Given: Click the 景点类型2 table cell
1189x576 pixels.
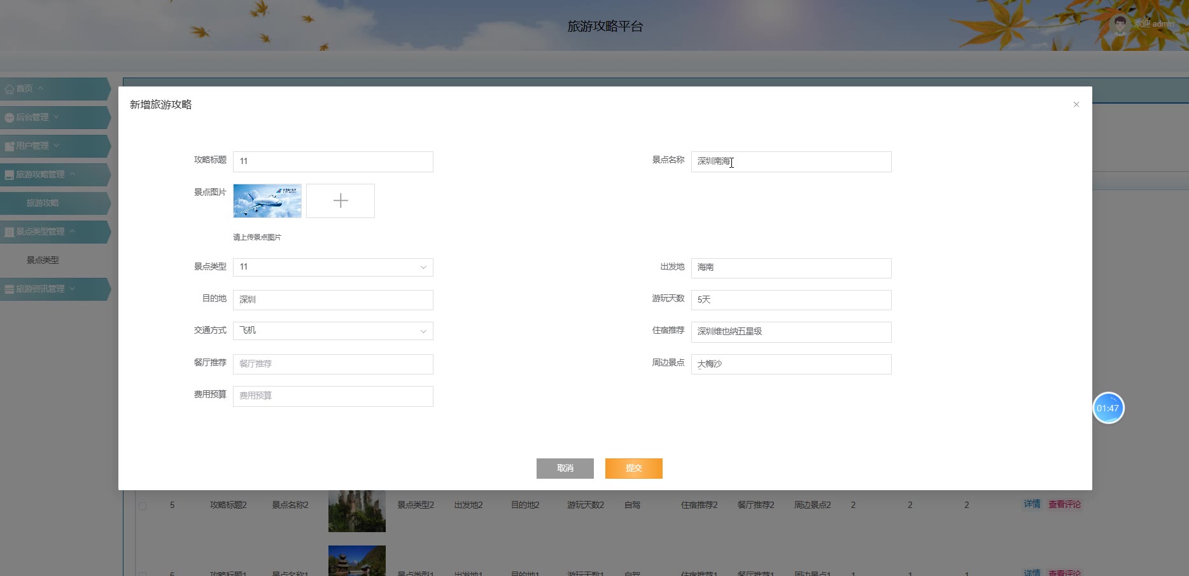Looking at the screenshot, I should [416, 505].
